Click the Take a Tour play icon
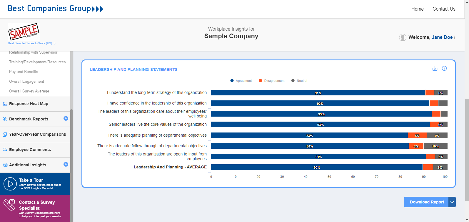This screenshot has width=469, height=222. (10, 184)
